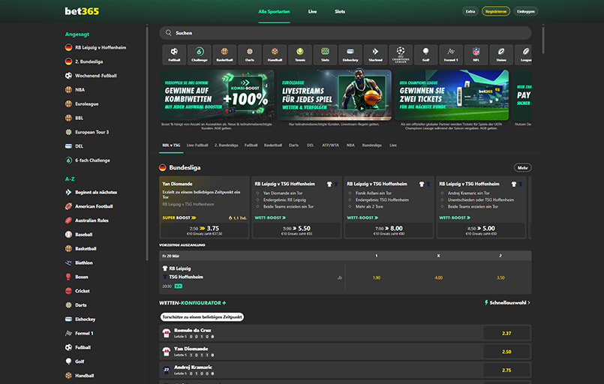The image size is (604, 384).
Task: Click the Extra button
Action: [470, 11]
